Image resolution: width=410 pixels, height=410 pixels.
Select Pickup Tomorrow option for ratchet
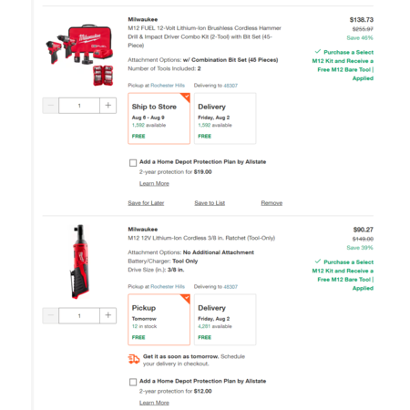pyautogui.click(x=159, y=320)
